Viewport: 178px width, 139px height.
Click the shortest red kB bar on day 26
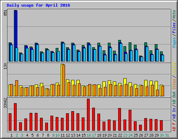click(x=140, y=128)
